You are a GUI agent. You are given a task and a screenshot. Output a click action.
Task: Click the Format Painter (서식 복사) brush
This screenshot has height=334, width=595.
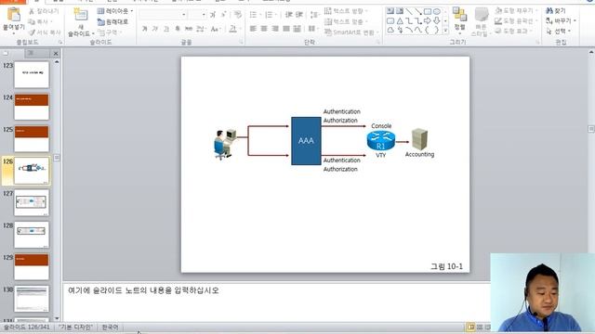point(32,32)
